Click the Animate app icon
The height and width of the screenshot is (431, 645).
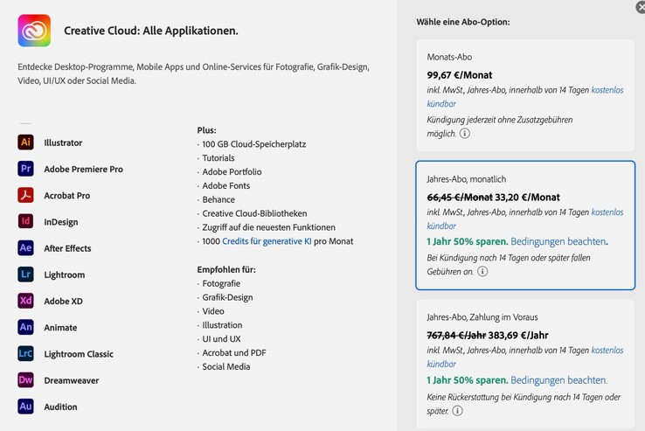(26, 327)
